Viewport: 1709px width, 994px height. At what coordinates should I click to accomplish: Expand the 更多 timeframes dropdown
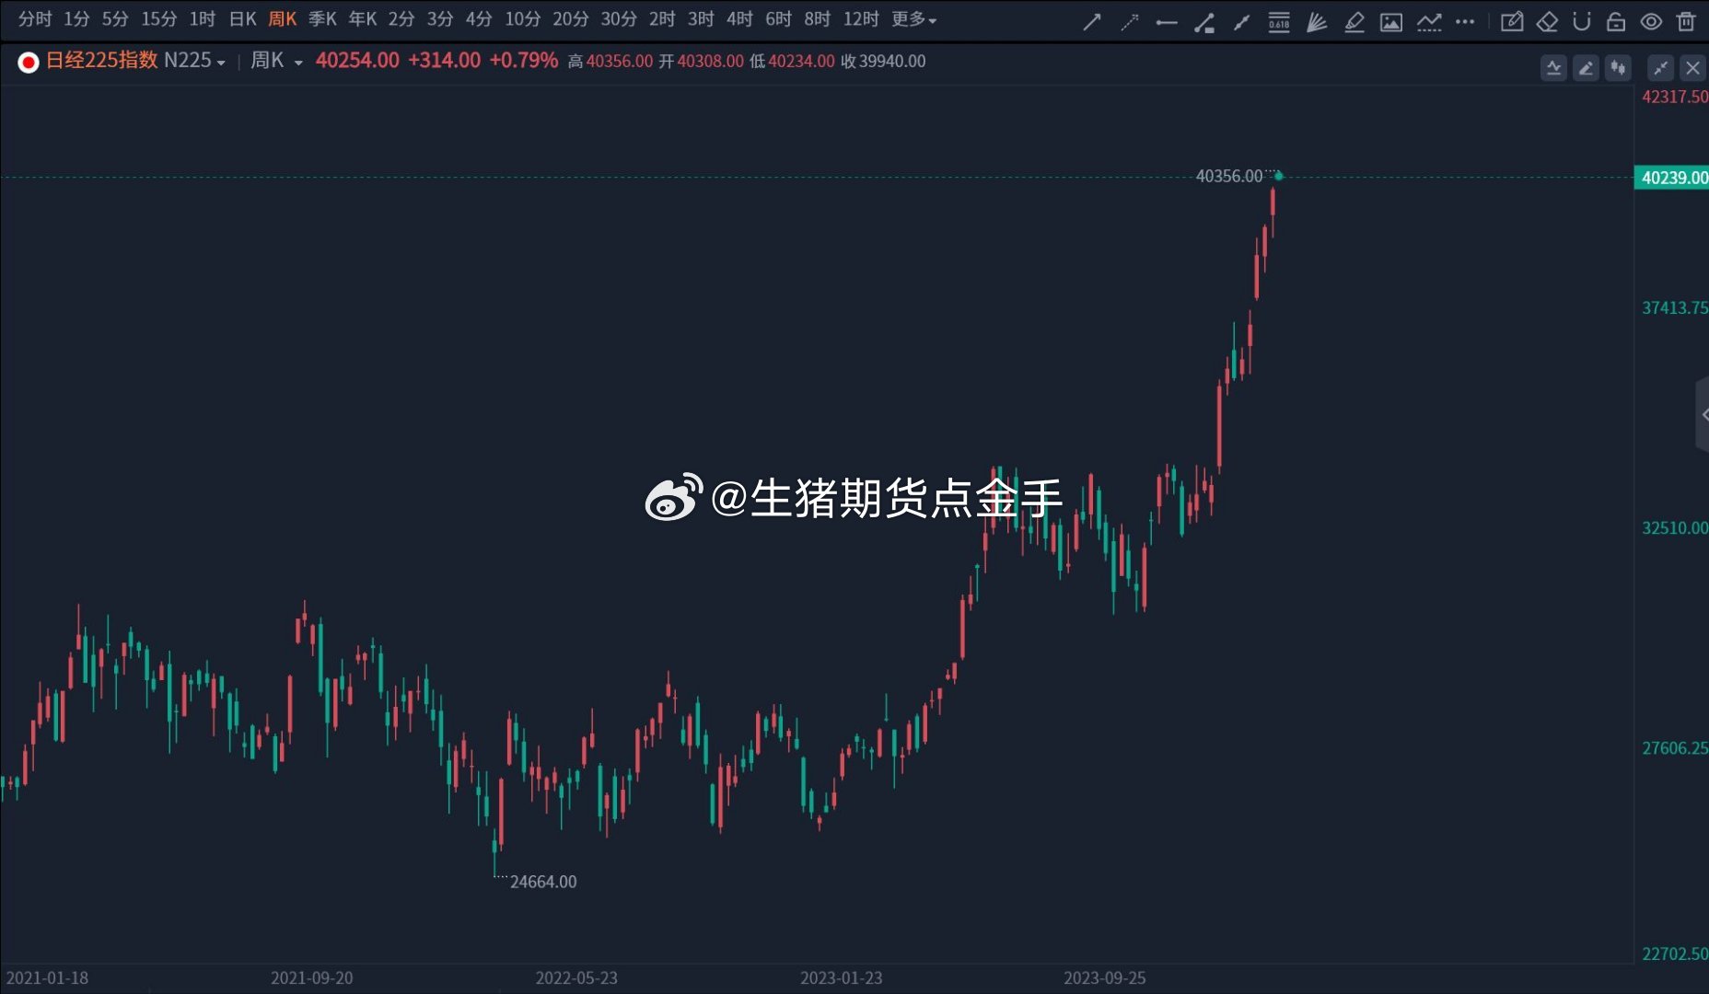click(913, 19)
